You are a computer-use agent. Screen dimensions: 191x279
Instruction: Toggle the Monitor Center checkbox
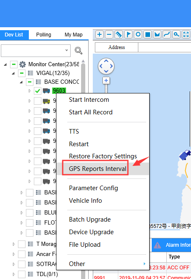click(14, 64)
